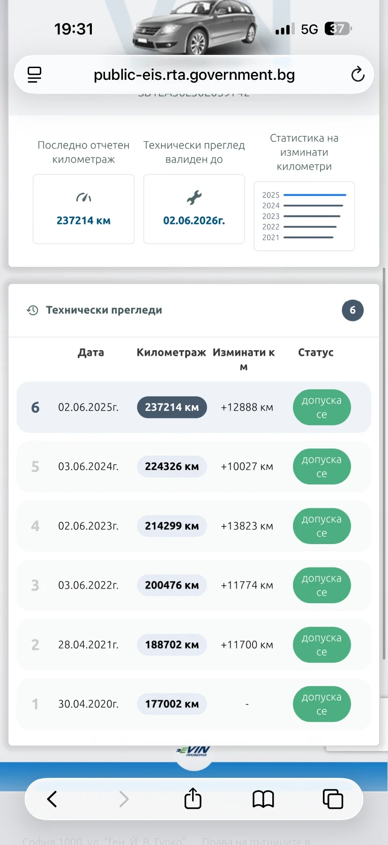Open the Safari bookmarks icon
This screenshot has width=388, height=845.
(x=263, y=799)
